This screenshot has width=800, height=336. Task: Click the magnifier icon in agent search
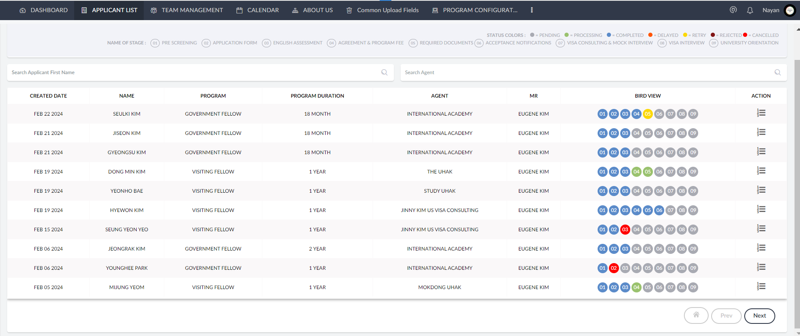click(x=777, y=72)
